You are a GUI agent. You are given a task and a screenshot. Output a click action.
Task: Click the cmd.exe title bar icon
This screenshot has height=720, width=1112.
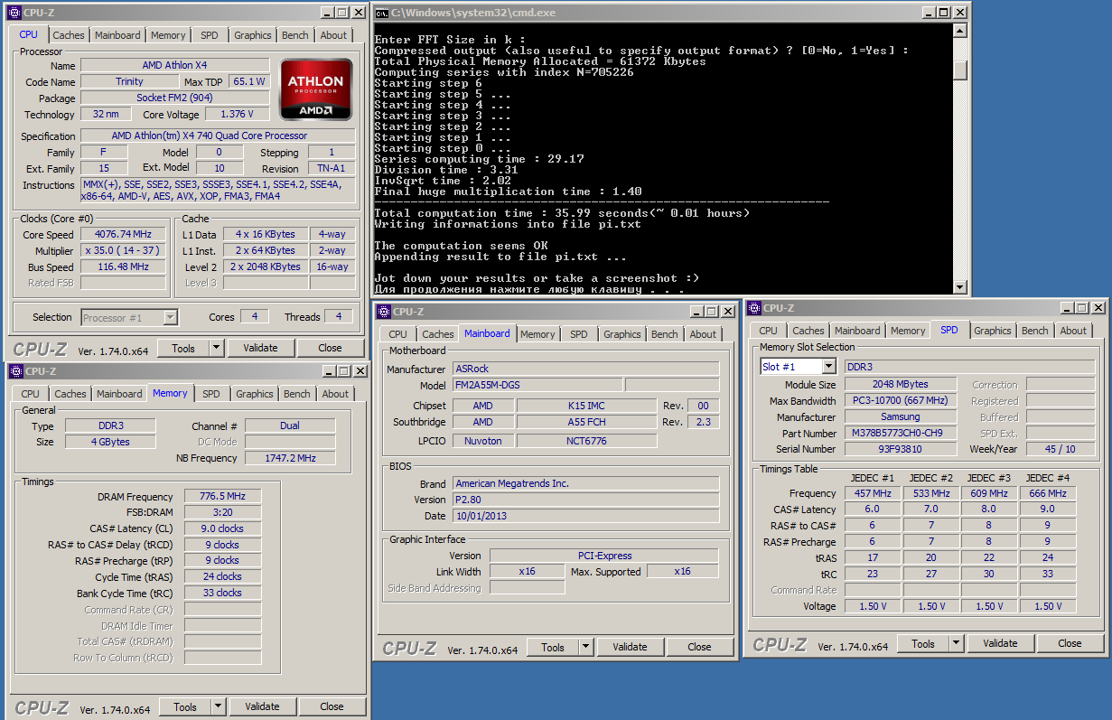[382, 13]
